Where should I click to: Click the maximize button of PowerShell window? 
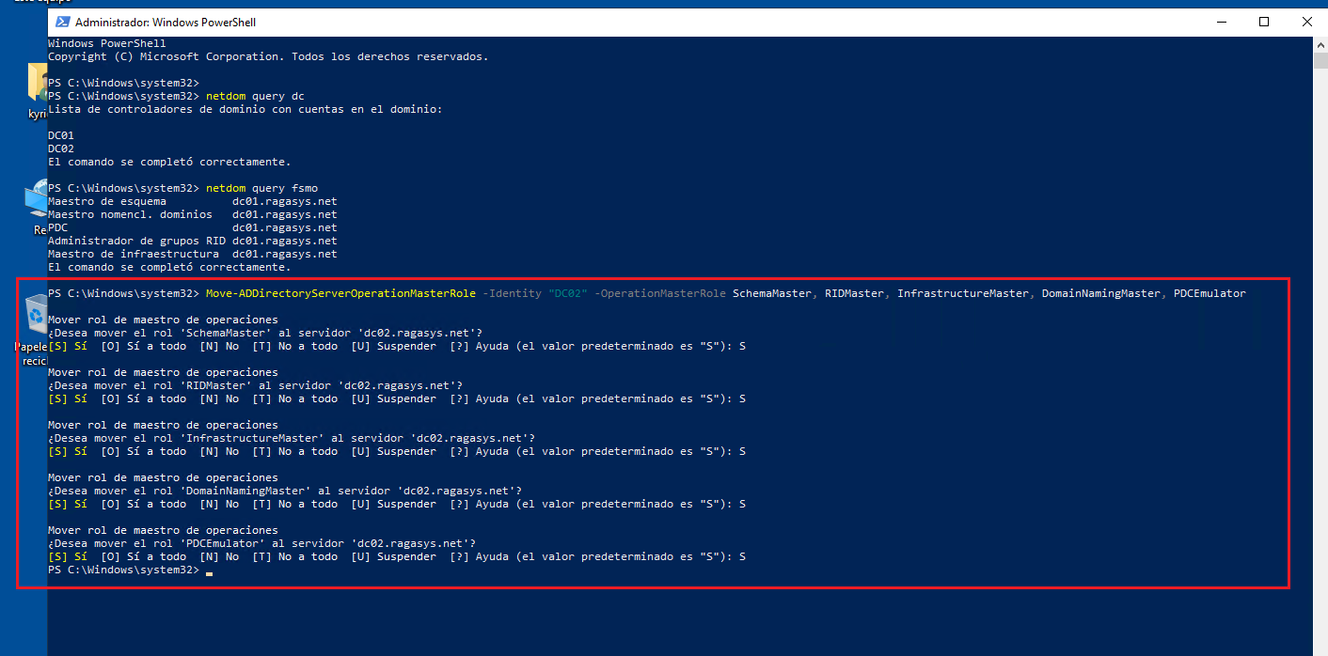pyautogui.click(x=1264, y=22)
